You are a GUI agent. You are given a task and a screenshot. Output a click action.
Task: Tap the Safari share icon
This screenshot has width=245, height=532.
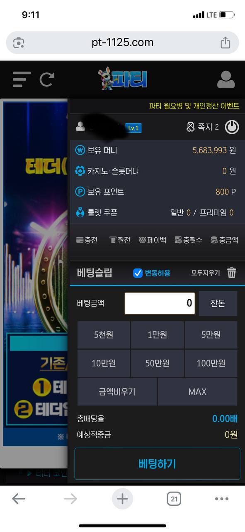point(225,43)
